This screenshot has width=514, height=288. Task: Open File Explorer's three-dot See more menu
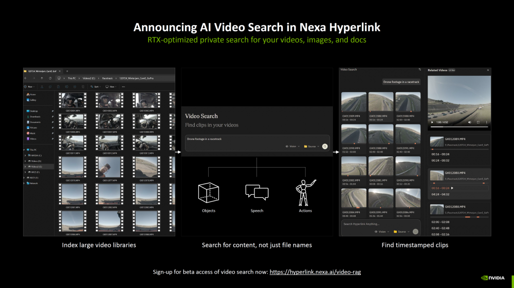[x=123, y=87]
